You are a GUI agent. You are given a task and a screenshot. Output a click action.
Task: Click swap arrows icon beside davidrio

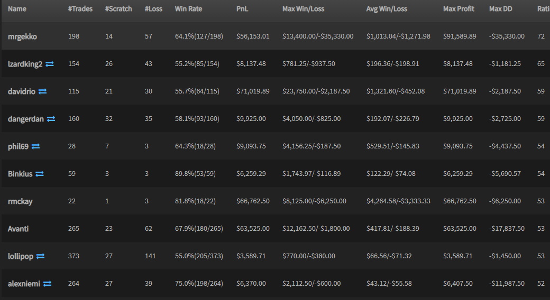(42, 91)
